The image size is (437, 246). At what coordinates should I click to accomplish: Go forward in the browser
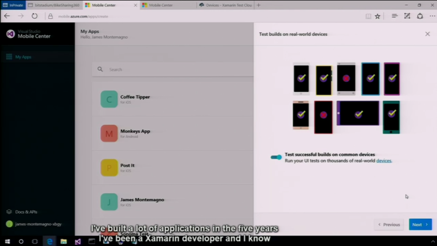(x=21, y=16)
